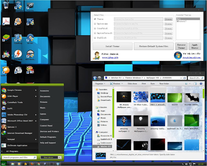Toggle the Theme checkbox
The image size is (207, 166).
click(x=95, y=19)
